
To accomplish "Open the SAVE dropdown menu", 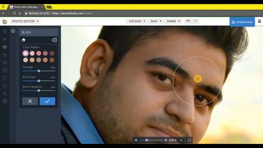I will point(156,21).
